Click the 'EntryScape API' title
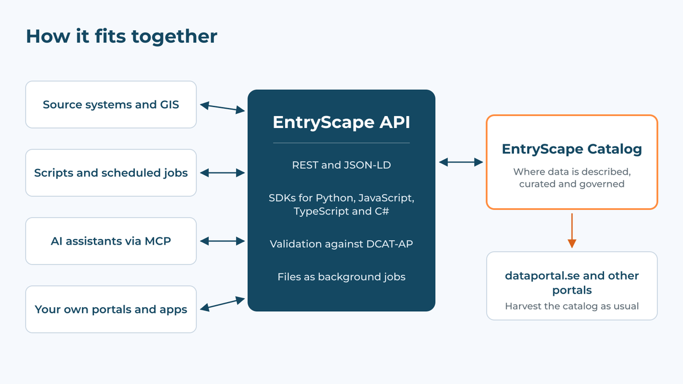Screen dimensions: 683x384 (341, 122)
